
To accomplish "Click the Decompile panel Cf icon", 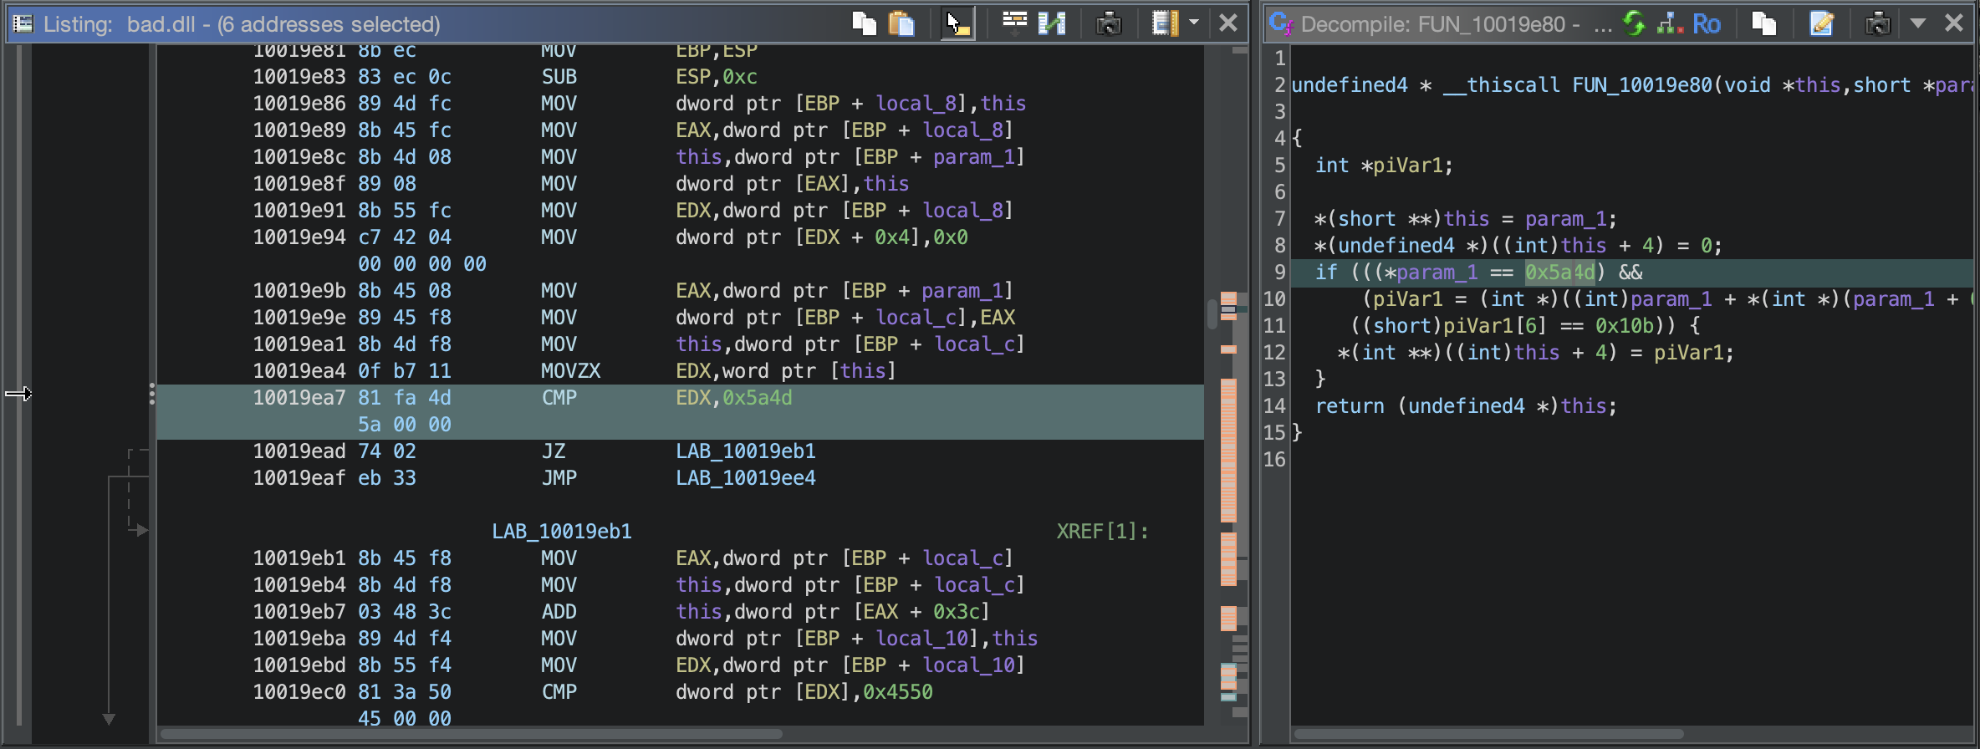I will [1281, 23].
